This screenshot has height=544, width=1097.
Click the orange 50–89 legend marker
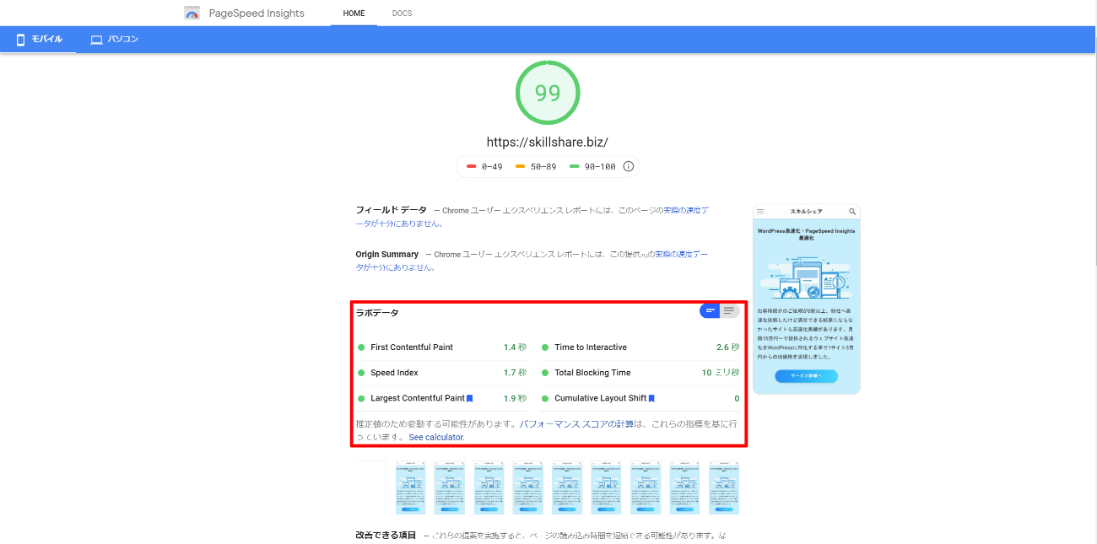[520, 166]
